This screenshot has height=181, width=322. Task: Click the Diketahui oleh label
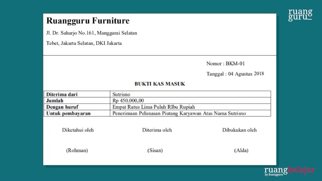pos(78,130)
